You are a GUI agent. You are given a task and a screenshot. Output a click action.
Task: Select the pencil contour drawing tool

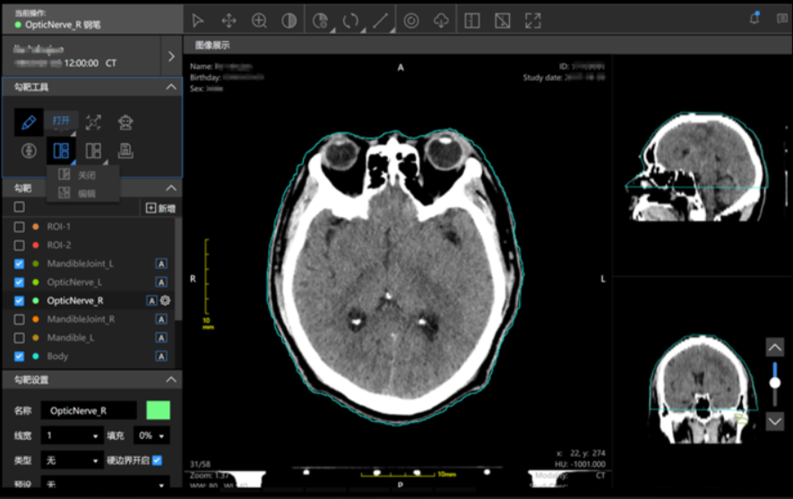29,122
